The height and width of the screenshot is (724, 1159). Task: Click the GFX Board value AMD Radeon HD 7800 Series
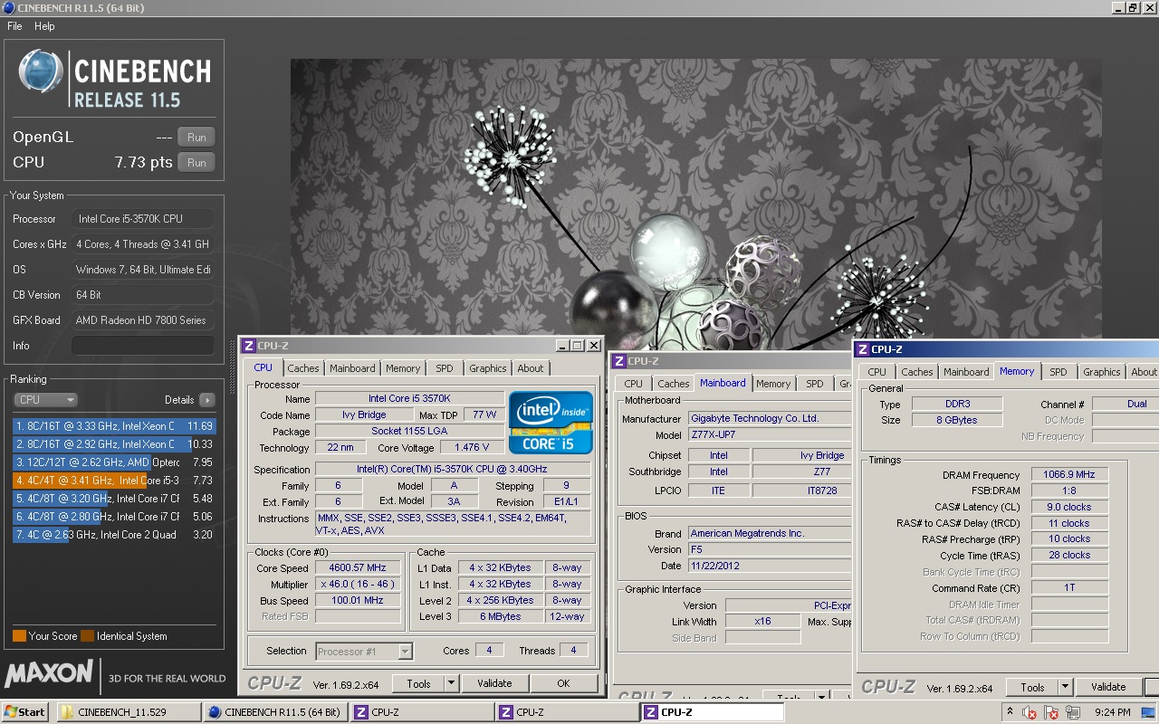pos(143,320)
